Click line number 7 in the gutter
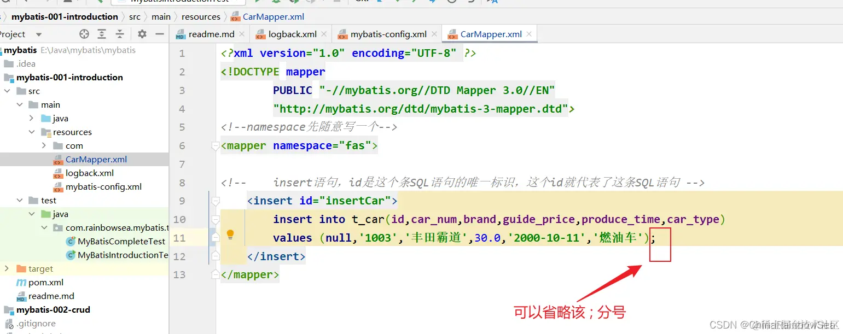The height and width of the screenshot is (334, 843). click(182, 164)
